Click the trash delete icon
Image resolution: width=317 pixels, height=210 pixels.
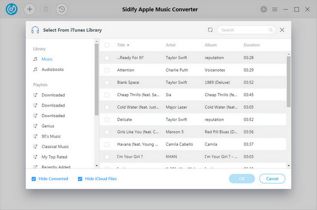point(46,9)
